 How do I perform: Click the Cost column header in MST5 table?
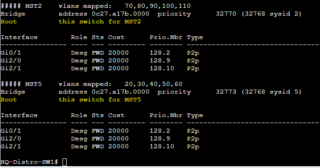(116, 115)
